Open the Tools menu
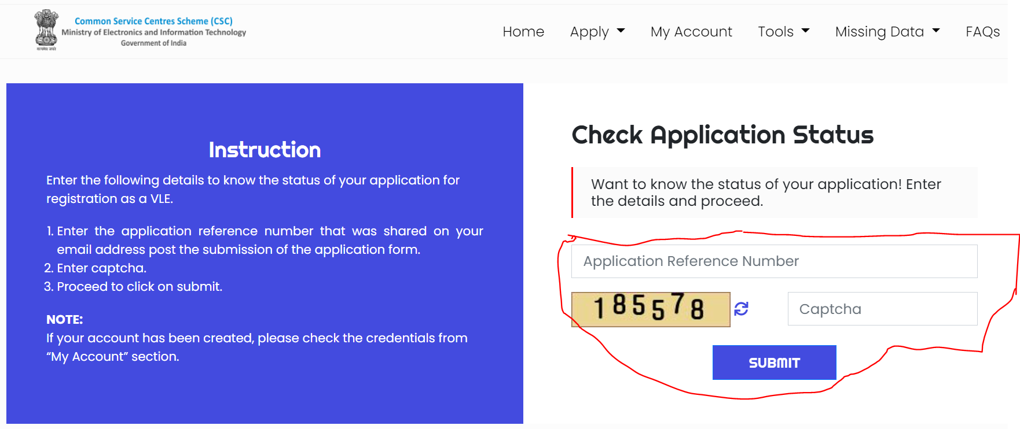This screenshot has height=429, width=1020. click(776, 32)
